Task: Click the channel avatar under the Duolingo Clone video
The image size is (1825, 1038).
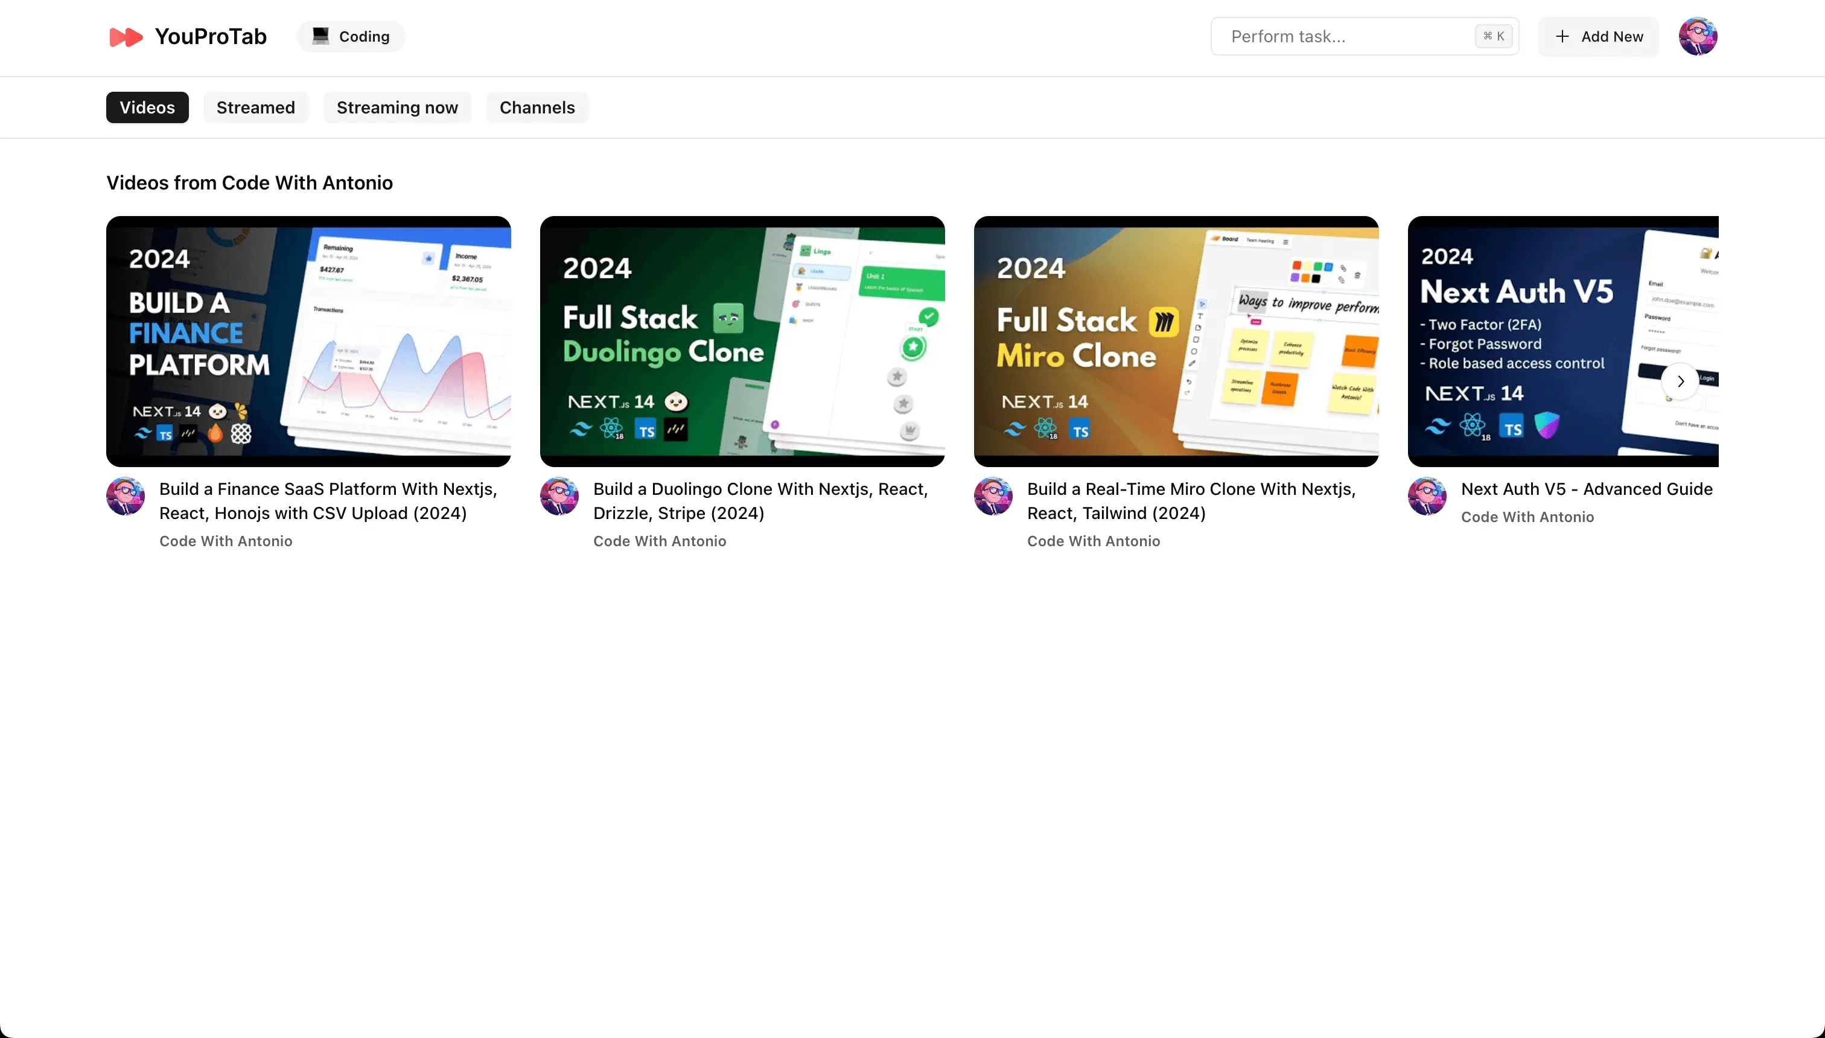Action: click(559, 496)
